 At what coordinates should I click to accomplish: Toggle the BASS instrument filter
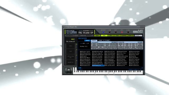pyautogui.click(x=101, y=47)
